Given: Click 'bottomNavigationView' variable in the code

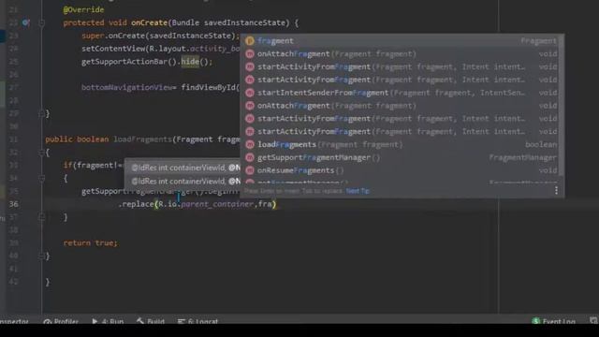Looking at the screenshot, I should [x=126, y=87].
